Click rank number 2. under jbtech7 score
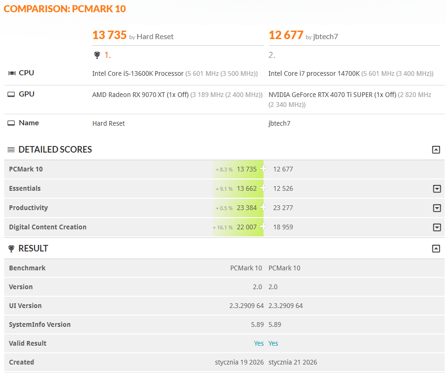 coord(272,55)
